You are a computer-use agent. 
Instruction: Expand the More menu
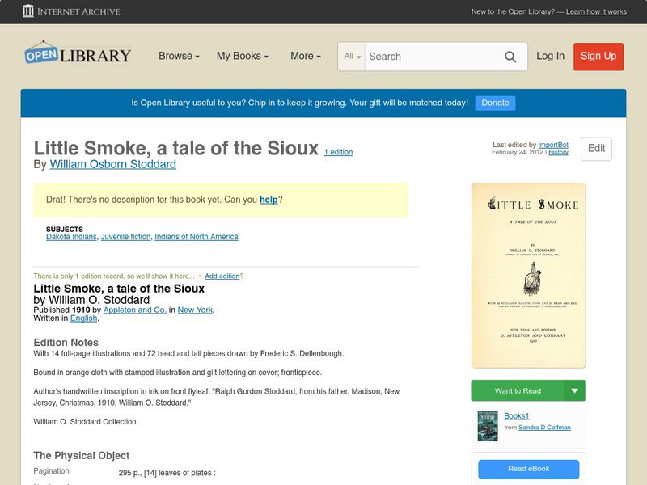[305, 57]
